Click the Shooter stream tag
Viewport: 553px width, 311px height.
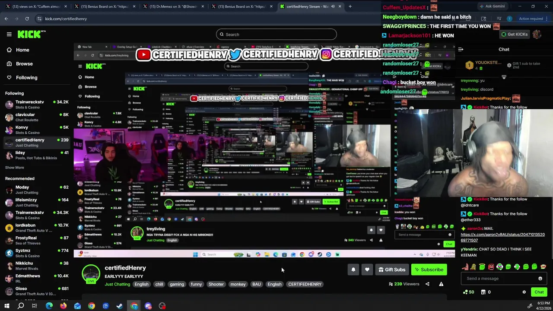pos(216,284)
